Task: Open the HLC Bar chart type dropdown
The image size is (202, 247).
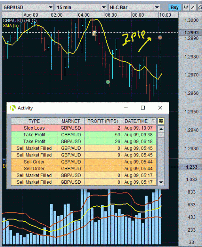Action: (x=157, y=8)
